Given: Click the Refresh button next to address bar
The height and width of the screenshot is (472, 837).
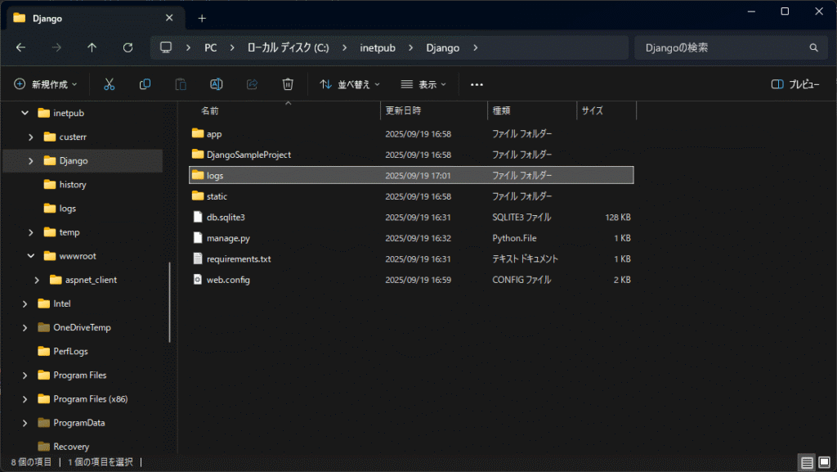Looking at the screenshot, I should pos(128,47).
